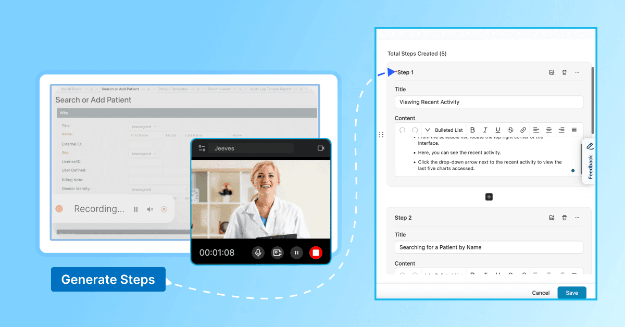Click Step 1 title field Viewing Recent Activity
The image size is (625, 327).
489,102
